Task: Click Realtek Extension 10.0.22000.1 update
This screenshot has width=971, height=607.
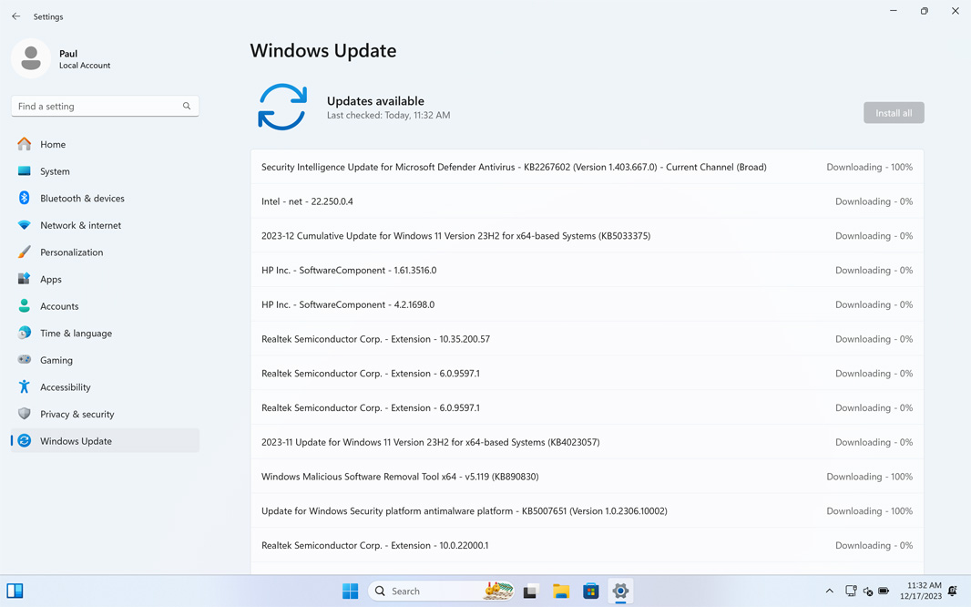Action: point(587,545)
